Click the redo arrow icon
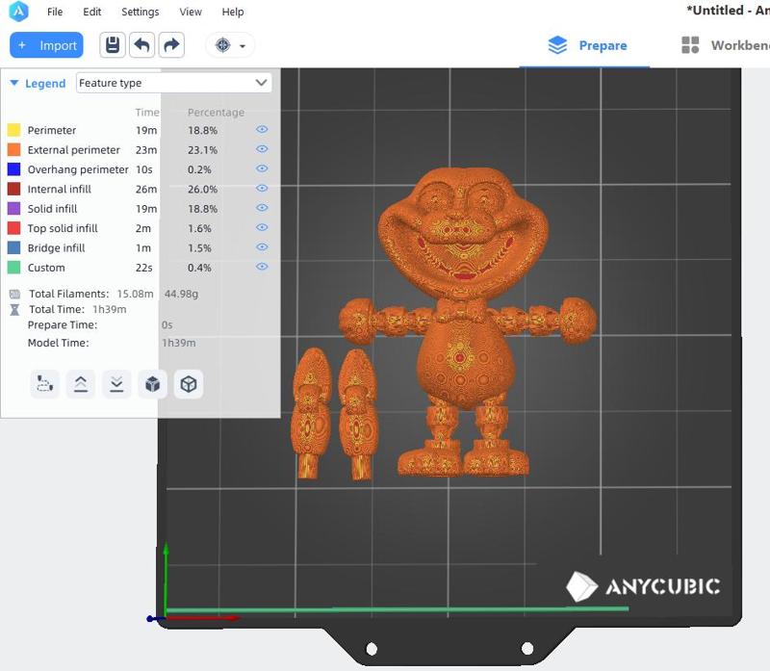The height and width of the screenshot is (671, 770). [171, 45]
